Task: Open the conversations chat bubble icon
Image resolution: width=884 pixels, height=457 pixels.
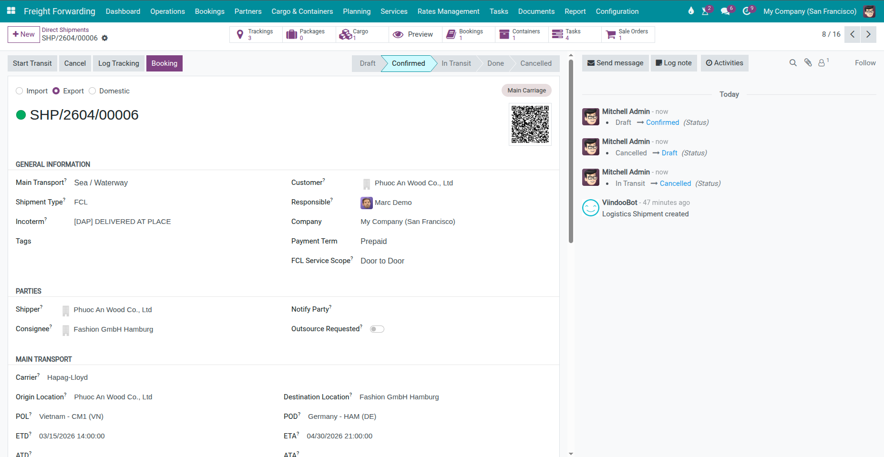Action: click(725, 11)
